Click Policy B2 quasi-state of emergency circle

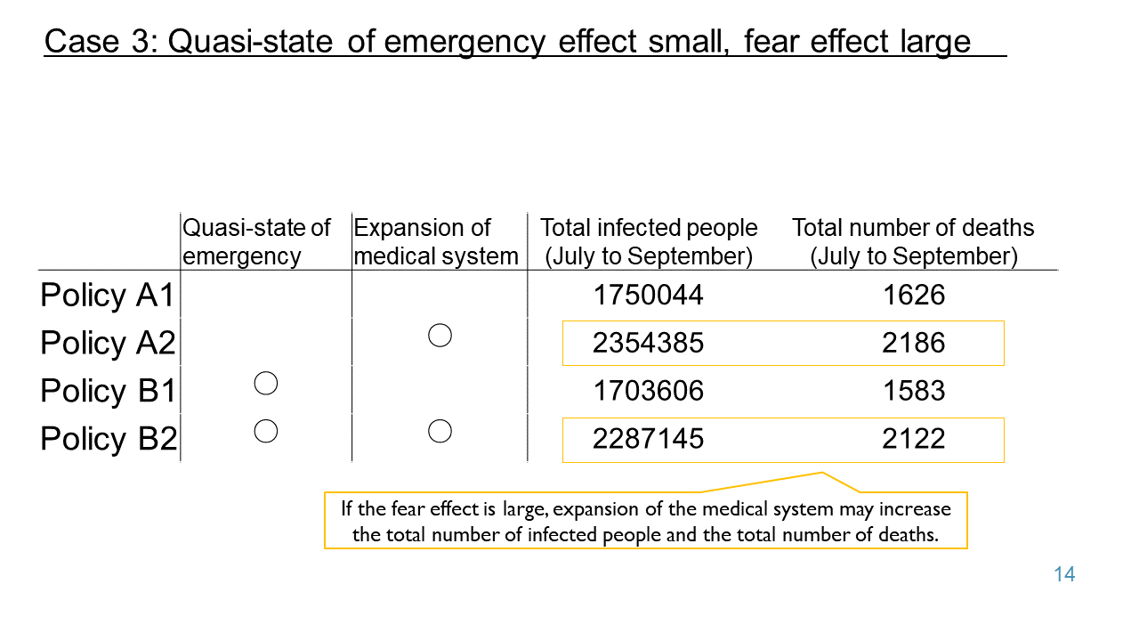click(x=266, y=431)
